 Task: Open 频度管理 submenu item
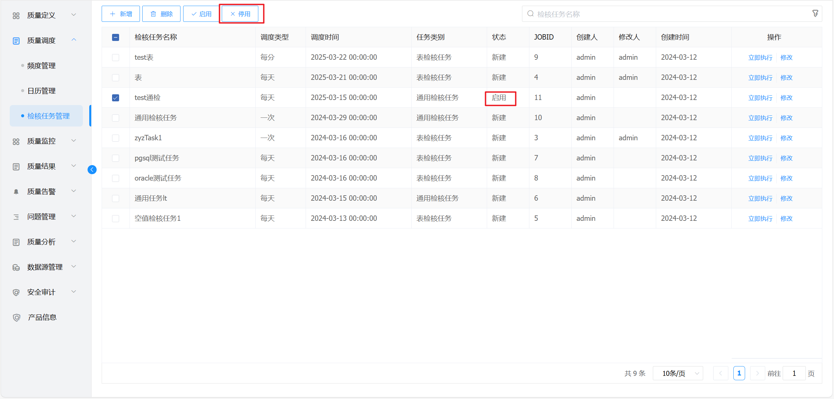[41, 66]
